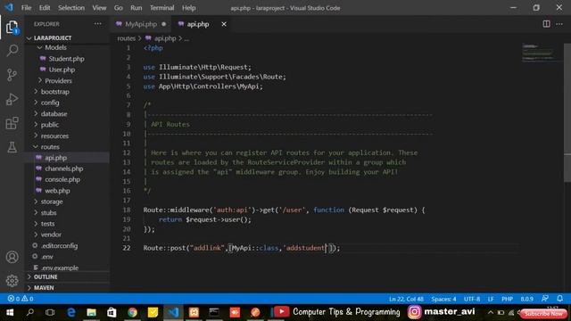Open Microsoft Edge from the taskbar
Image resolution: width=571 pixels, height=321 pixels.
point(71,312)
